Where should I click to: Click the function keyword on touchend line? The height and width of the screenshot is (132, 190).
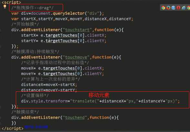tap(100, 117)
